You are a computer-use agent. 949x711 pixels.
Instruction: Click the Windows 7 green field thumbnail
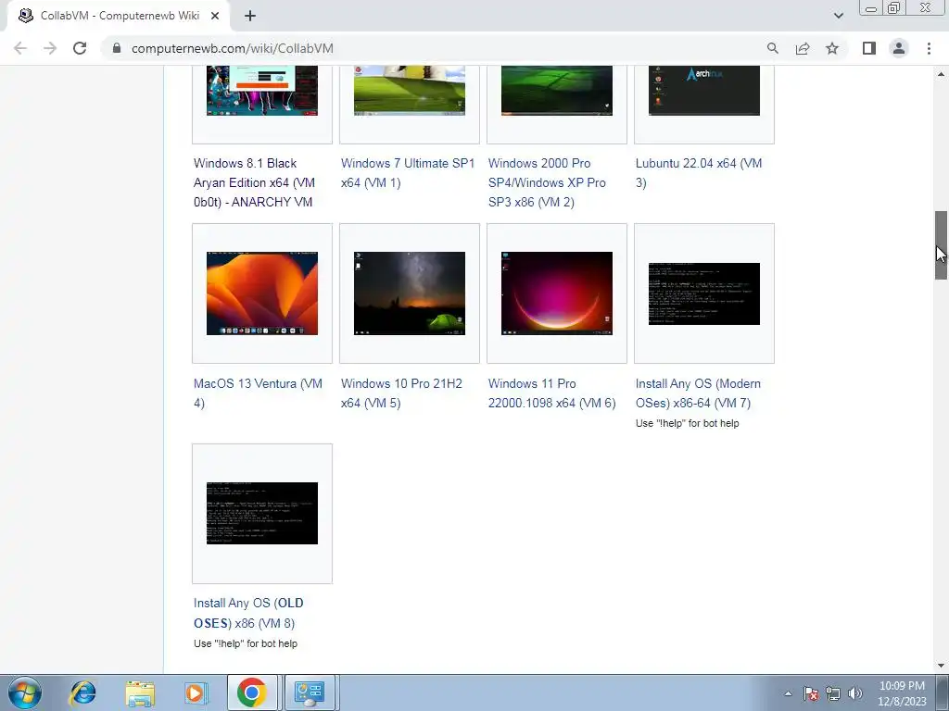pos(410,91)
